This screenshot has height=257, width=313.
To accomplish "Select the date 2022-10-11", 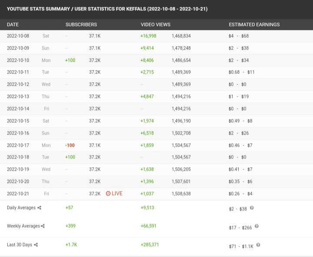I will pyautogui.click(x=18, y=72).
